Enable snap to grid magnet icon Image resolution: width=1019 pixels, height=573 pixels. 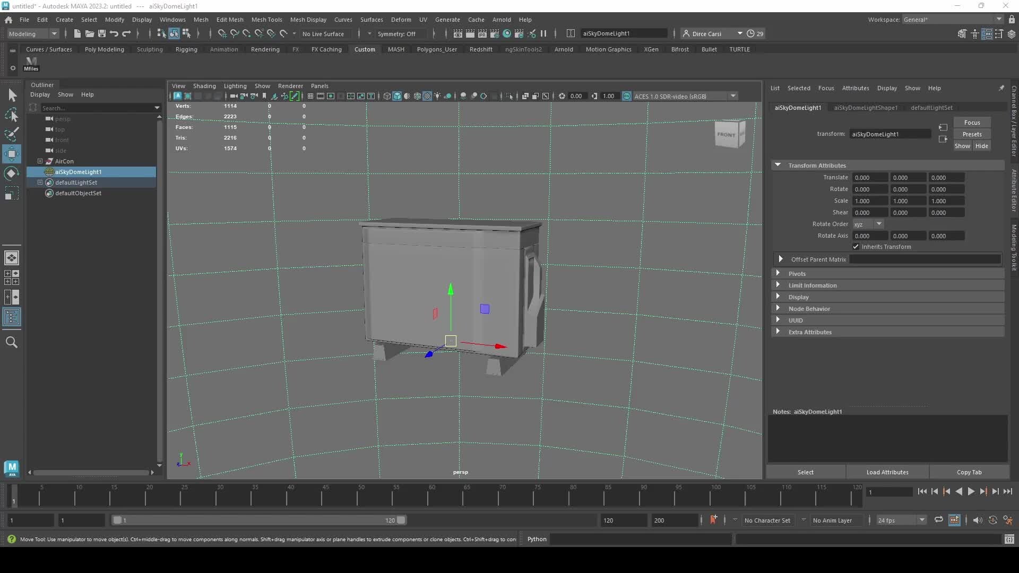point(222,33)
